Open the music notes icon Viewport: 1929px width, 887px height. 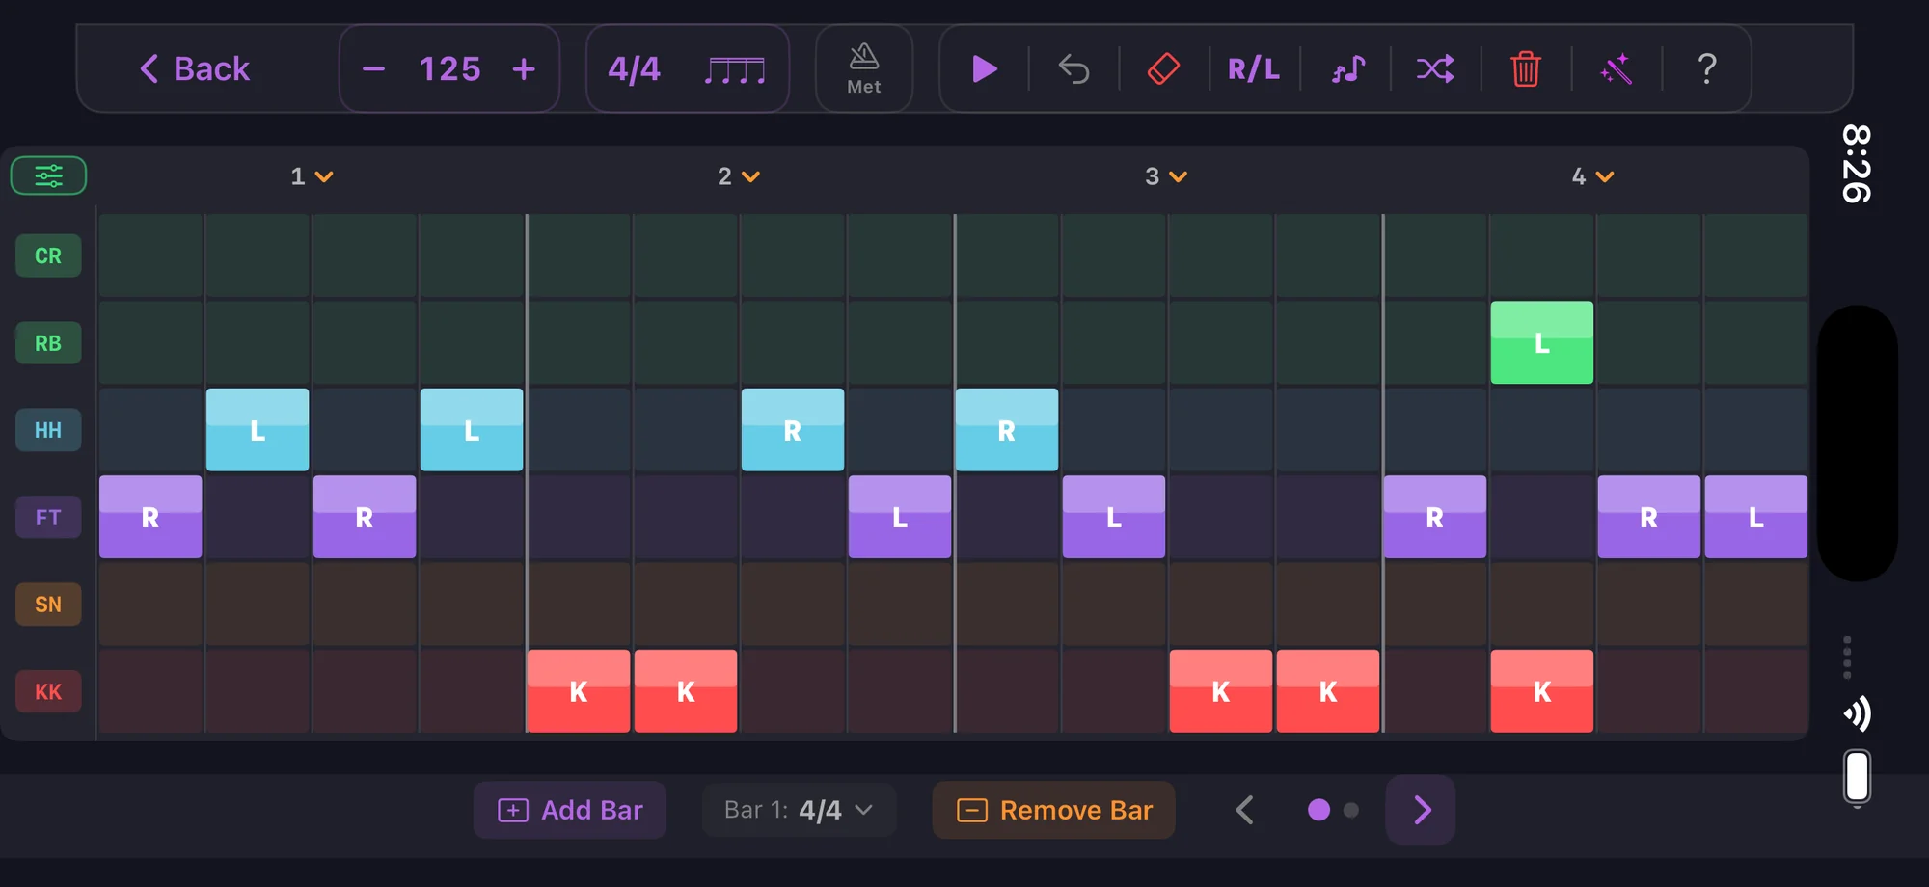1347,69
